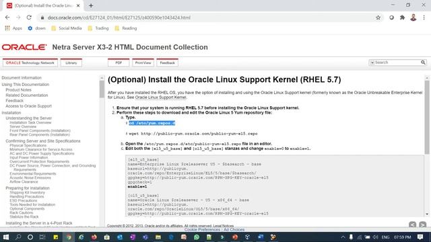Open the search options dropdown arrow
The width and height of the screenshot is (431, 242).
click(x=372, y=63)
